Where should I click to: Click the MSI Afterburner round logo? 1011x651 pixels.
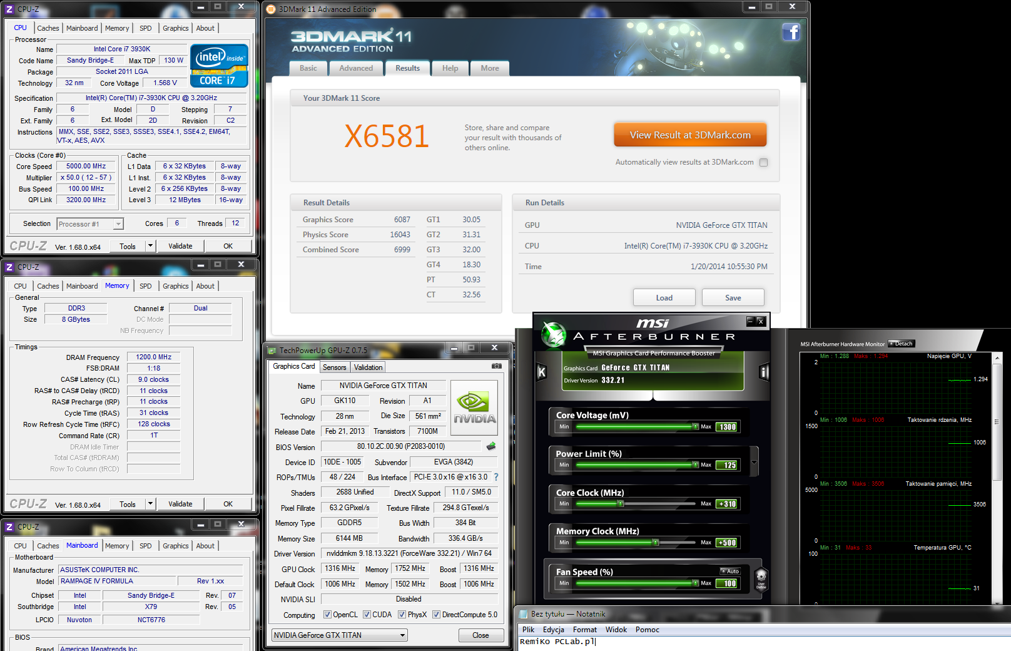554,334
